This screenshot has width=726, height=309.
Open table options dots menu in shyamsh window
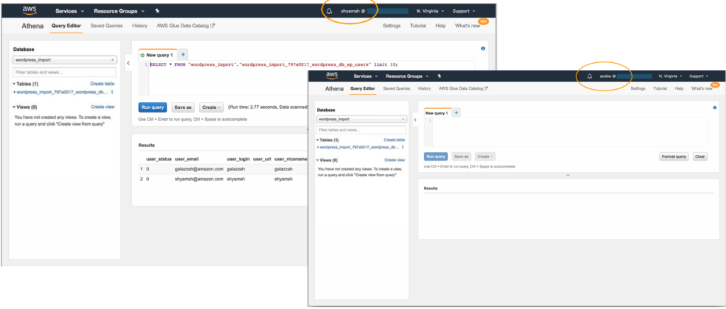click(x=112, y=92)
